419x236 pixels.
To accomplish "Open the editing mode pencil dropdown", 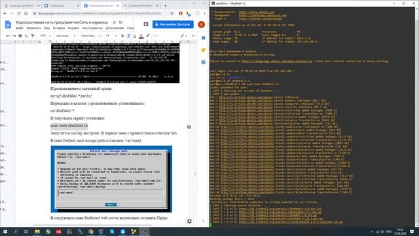I will click(x=183, y=36).
